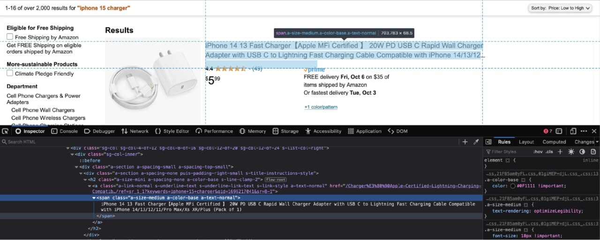Toggle the inspector sidebar pane icon
This screenshot has height=240, width=600.
point(488,142)
